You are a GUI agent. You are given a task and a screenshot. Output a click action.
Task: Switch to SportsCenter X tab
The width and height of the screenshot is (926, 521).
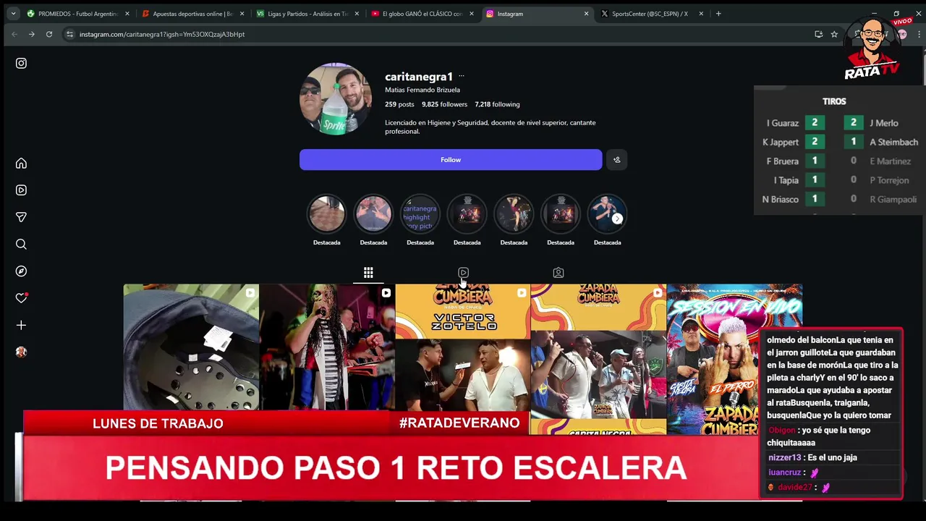651,14
